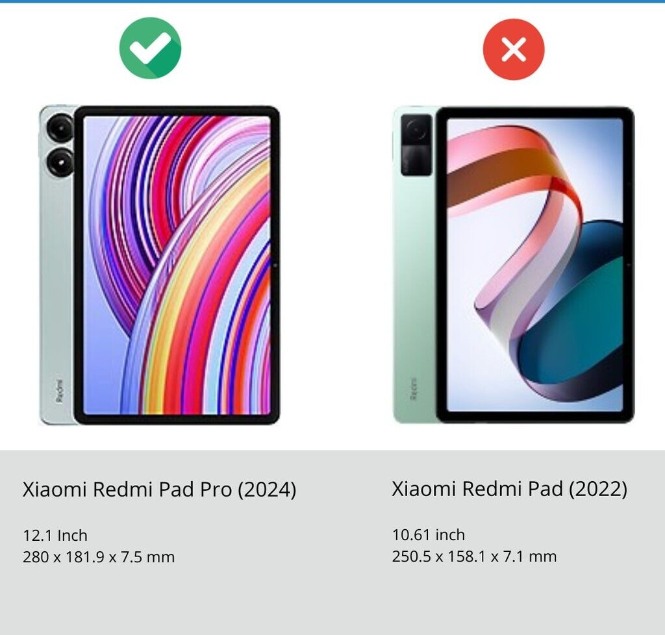Click the Redmi logo on green Redmi Pad back
The height and width of the screenshot is (635, 665).
point(414,389)
